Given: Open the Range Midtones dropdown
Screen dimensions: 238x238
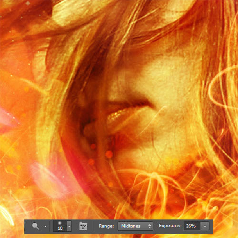Looking at the screenshot, I should click(x=135, y=226).
